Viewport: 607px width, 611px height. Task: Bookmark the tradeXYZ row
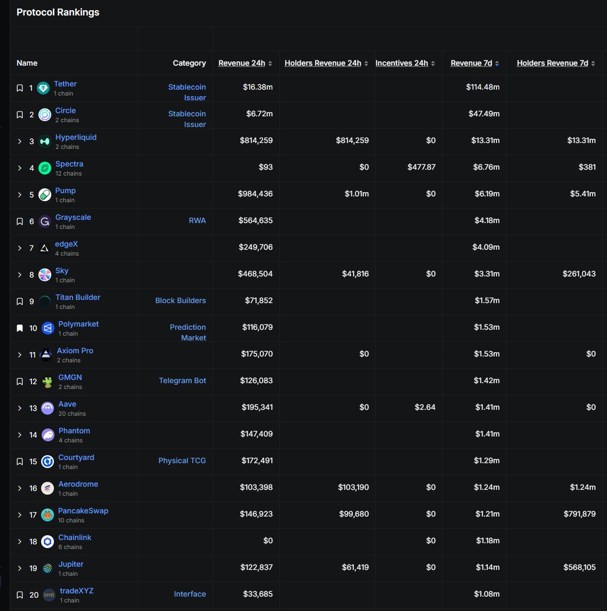20,595
